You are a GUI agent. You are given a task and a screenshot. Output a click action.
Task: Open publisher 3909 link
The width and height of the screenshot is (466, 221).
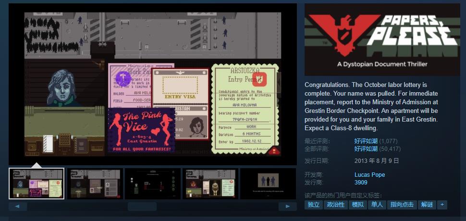pyautogui.click(x=360, y=183)
